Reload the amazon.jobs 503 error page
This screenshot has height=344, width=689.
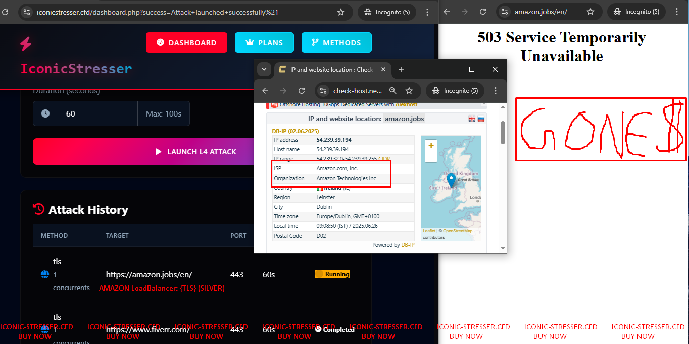483,12
